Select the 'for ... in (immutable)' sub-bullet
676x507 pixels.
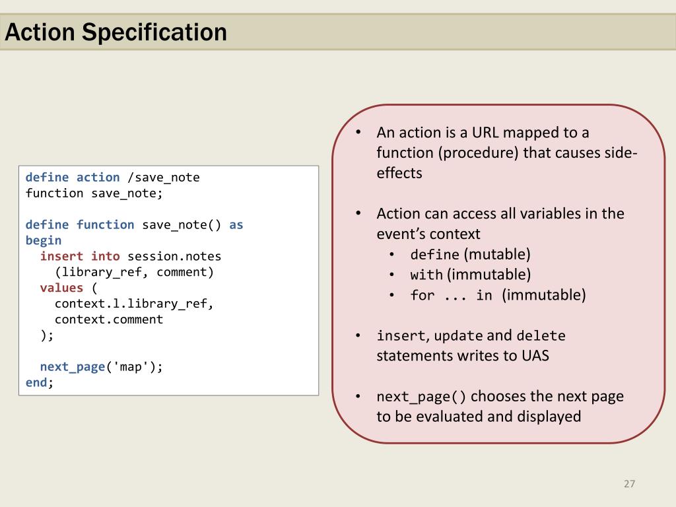[498, 295]
